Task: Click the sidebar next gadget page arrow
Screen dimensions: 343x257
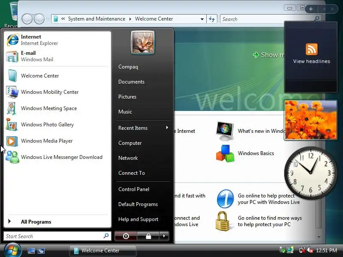Action: [333, 9]
